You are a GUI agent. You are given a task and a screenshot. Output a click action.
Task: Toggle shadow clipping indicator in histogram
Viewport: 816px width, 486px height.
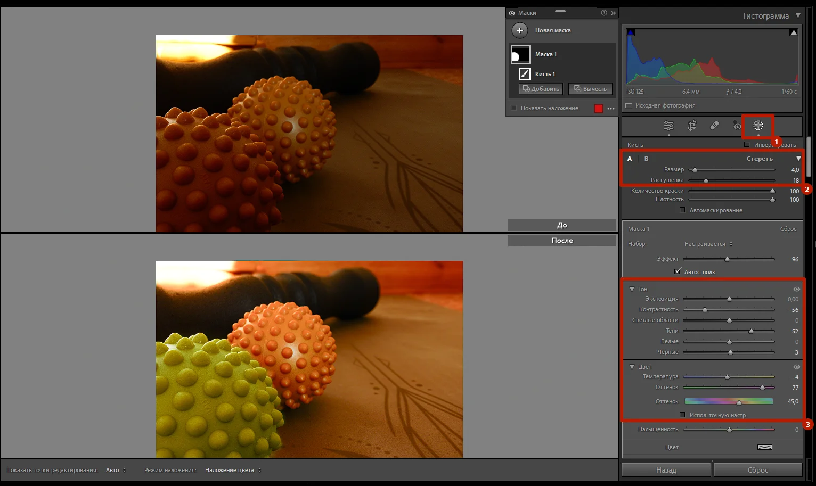pyautogui.click(x=631, y=32)
